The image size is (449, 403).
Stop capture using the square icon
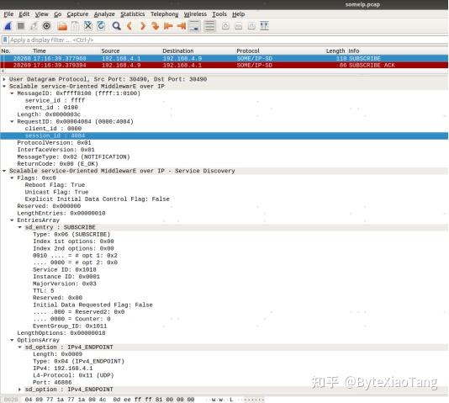[21, 26]
